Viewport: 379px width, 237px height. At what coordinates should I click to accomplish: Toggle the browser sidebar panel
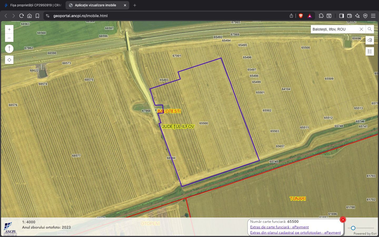[341, 16]
